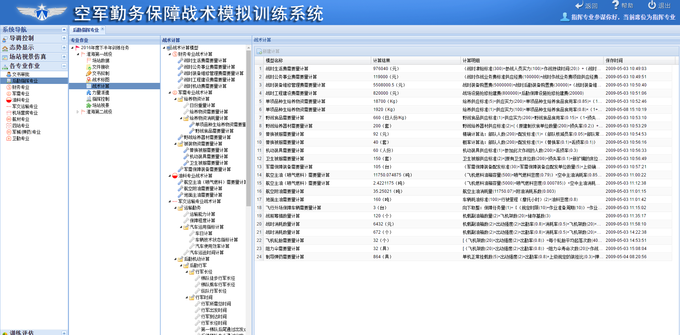Click the 场站视景 icon in task tree

click(x=89, y=105)
